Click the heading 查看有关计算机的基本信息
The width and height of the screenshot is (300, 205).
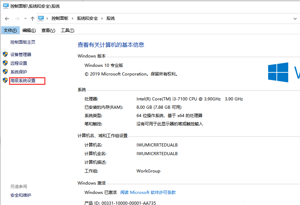pos(111,45)
